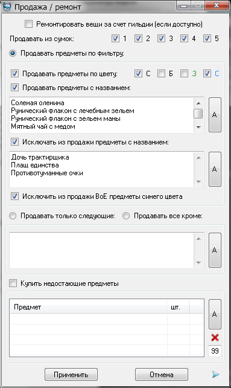Enable guild-funded repair checkbox
The image size is (231, 388).
point(28,24)
